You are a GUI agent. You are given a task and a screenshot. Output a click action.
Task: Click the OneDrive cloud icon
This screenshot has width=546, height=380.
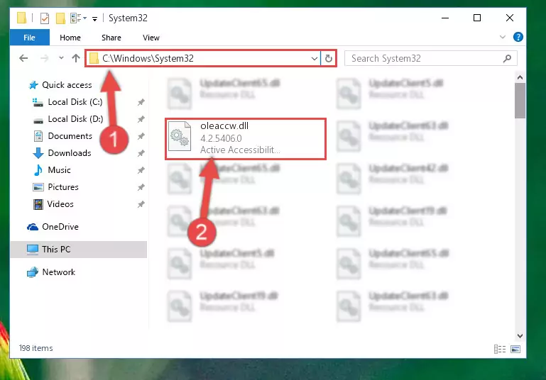coord(33,227)
